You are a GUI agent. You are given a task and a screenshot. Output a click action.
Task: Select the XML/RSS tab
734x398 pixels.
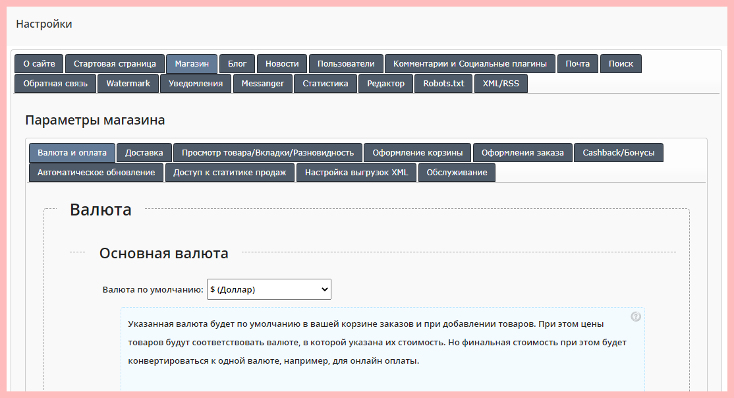pyautogui.click(x=501, y=84)
